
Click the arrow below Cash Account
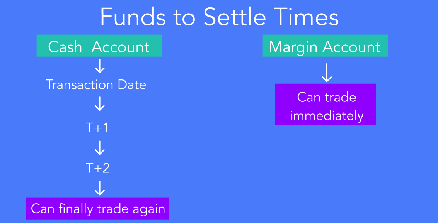(99, 66)
